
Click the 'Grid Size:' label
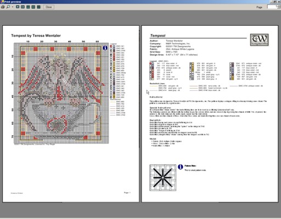tap(155, 52)
